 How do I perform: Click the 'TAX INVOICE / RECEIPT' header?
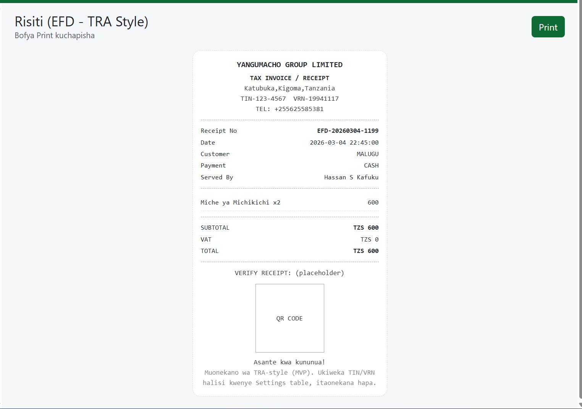[289, 78]
